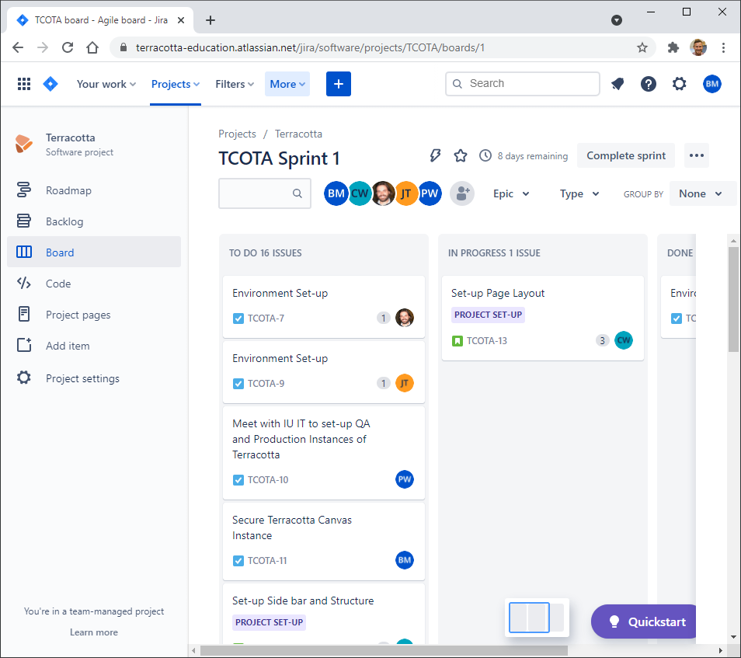Bookmark this page with star icon
This screenshot has height=658, width=741.
click(642, 47)
